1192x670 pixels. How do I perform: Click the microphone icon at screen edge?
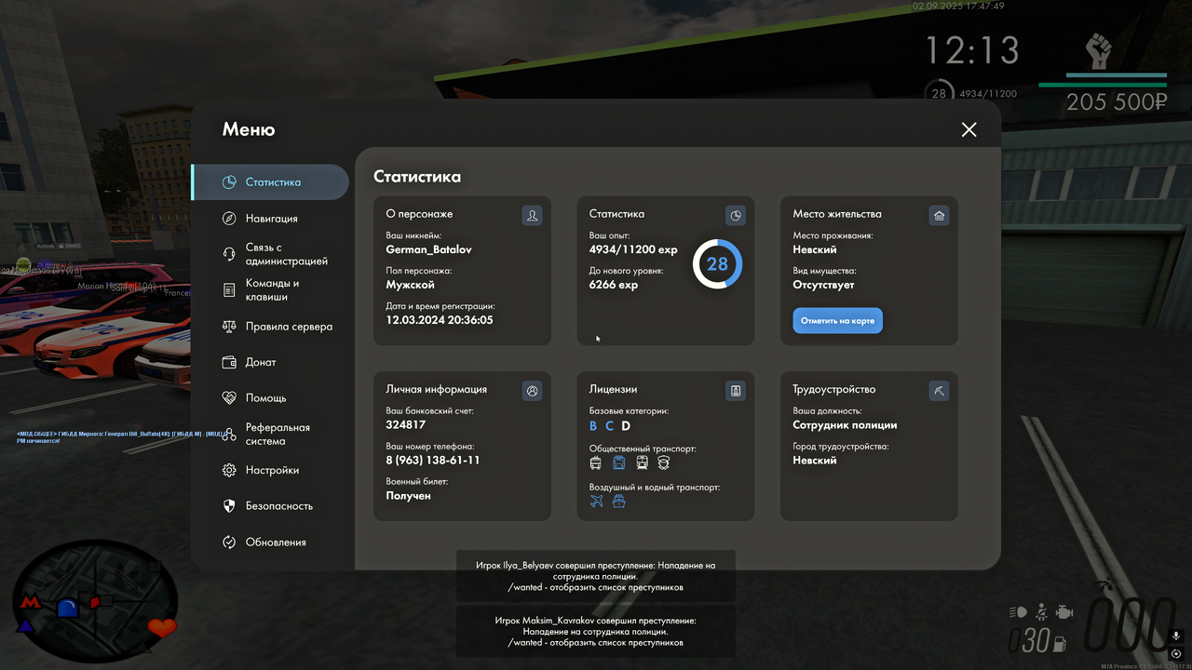[x=1176, y=637]
